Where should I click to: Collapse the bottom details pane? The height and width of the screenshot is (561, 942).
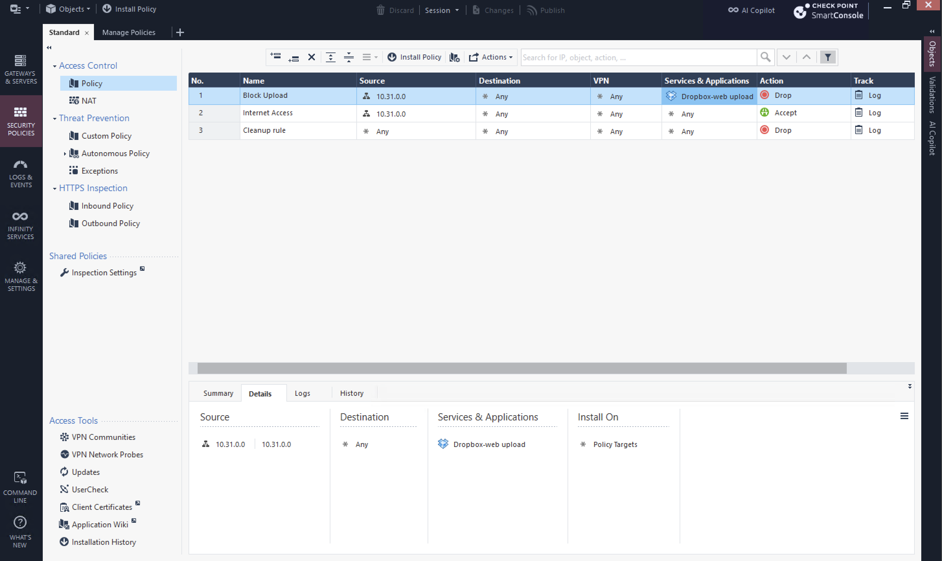pos(910,386)
